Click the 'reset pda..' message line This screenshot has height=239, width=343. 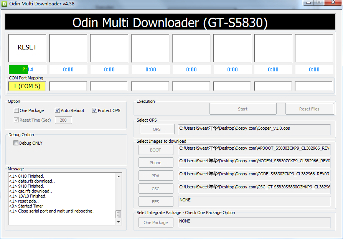click(x=24, y=201)
